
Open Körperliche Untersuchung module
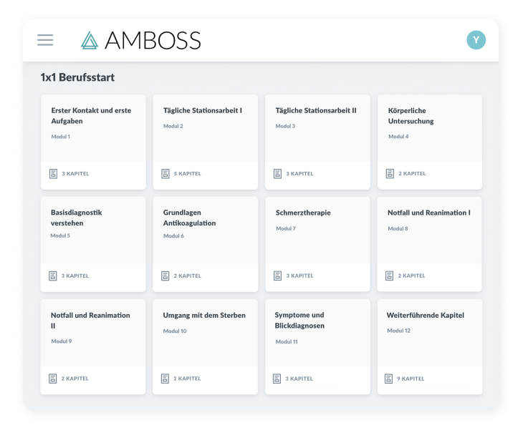(x=430, y=142)
